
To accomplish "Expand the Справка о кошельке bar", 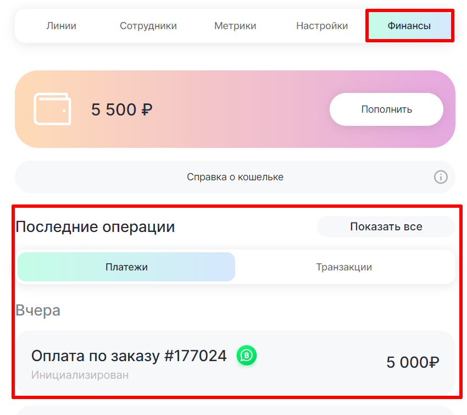I will point(235,177).
